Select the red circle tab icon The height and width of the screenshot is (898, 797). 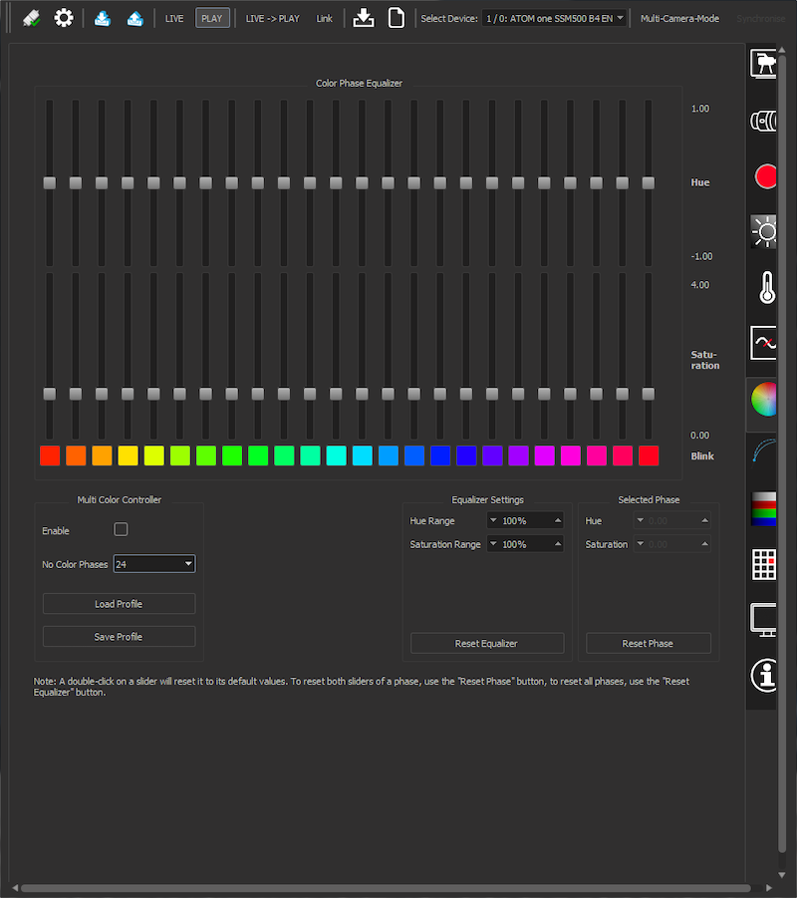coord(765,177)
